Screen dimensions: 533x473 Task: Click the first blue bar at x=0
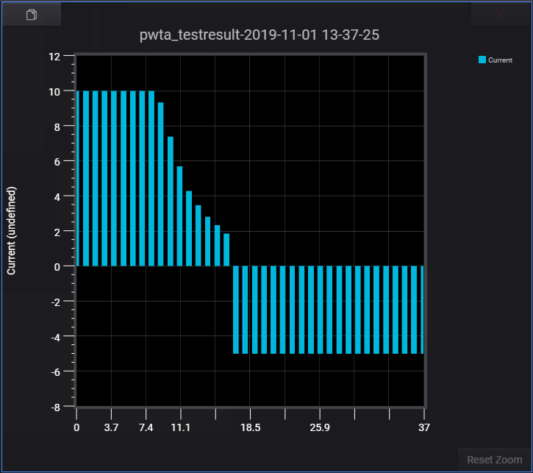(x=76, y=178)
